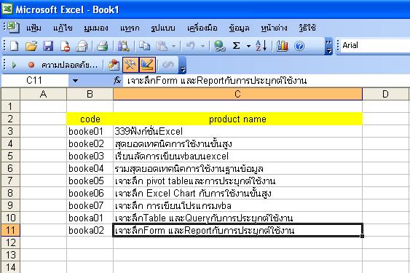This screenshot has height=273, width=410.
Task: Save the workbook with the floppy icon
Action: tap(48, 46)
